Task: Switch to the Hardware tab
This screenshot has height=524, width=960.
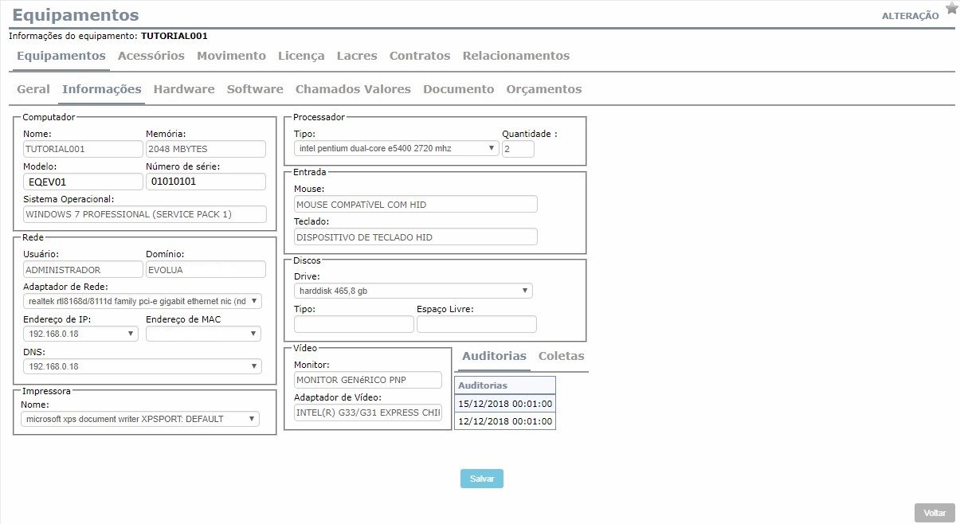Action: [184, 89]
